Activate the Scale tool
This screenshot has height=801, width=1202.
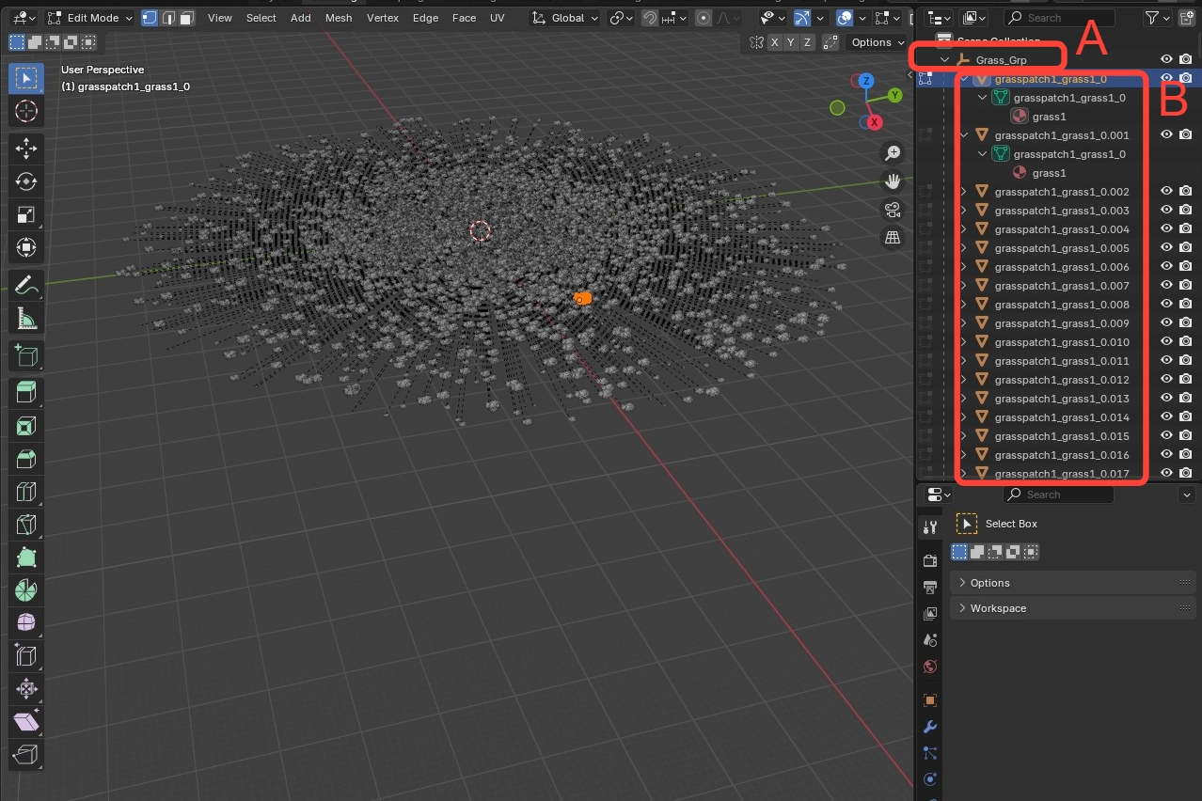26,214
